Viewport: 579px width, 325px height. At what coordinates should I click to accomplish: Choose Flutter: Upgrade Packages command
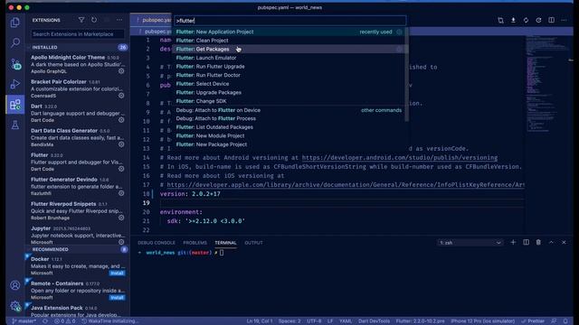[289, 92]
